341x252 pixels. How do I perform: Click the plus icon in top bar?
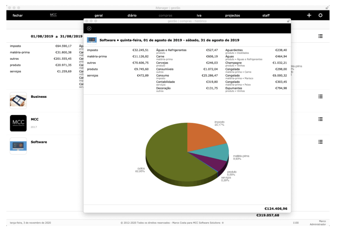click(x=309, y=15)
